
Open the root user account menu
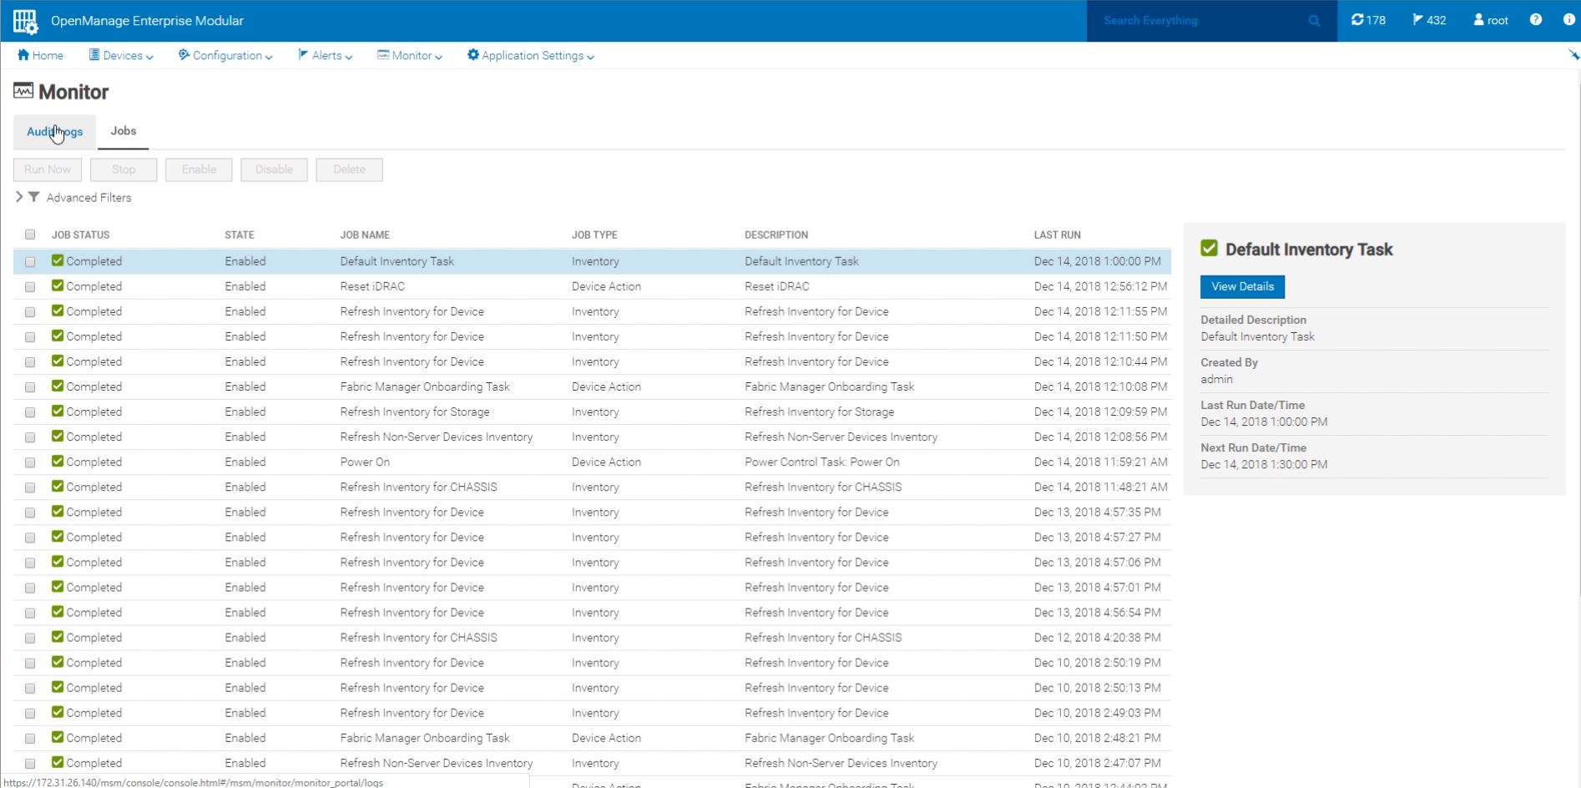point(1491,20)
